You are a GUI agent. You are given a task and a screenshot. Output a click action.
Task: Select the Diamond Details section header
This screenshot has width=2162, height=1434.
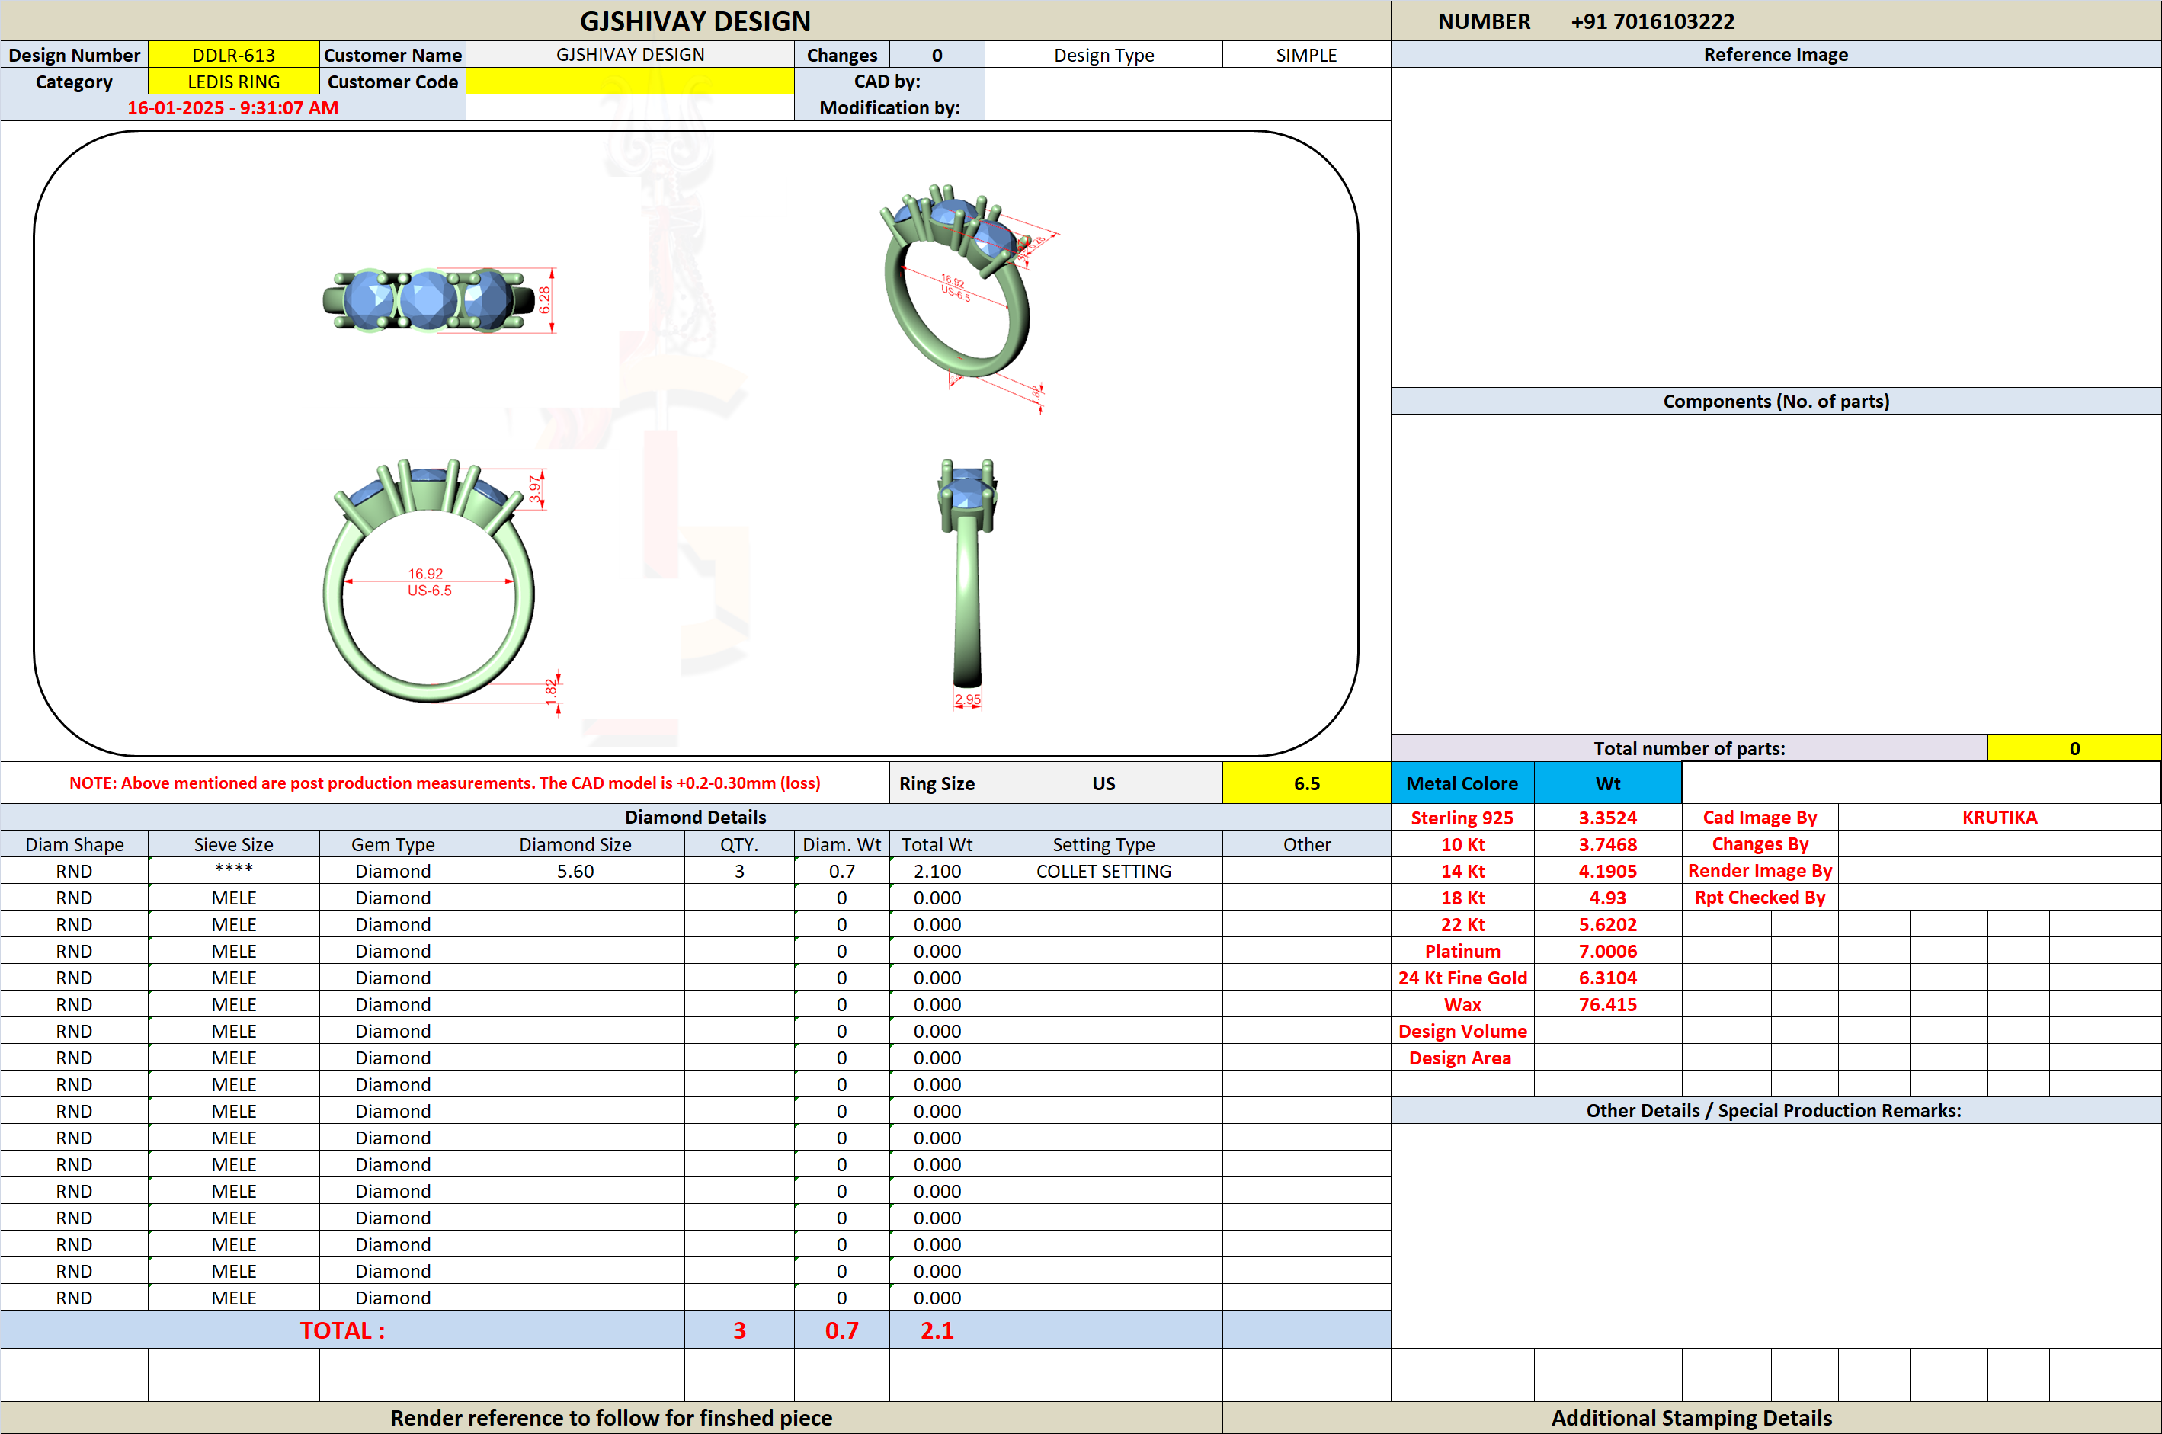tap(695, 817)
